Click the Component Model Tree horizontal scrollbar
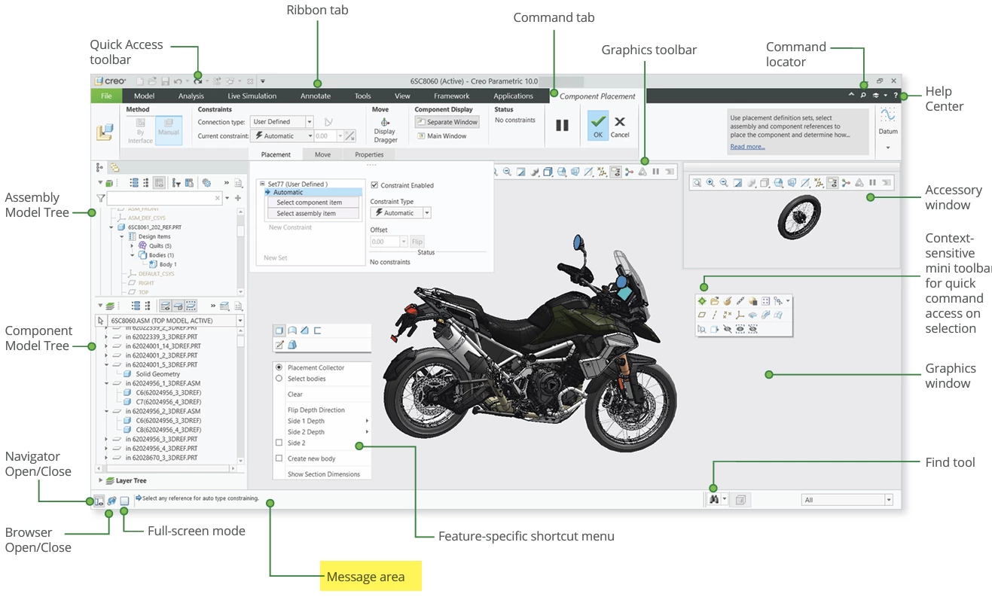Viewport: 992px width, 600px height. tap(166, 468)
